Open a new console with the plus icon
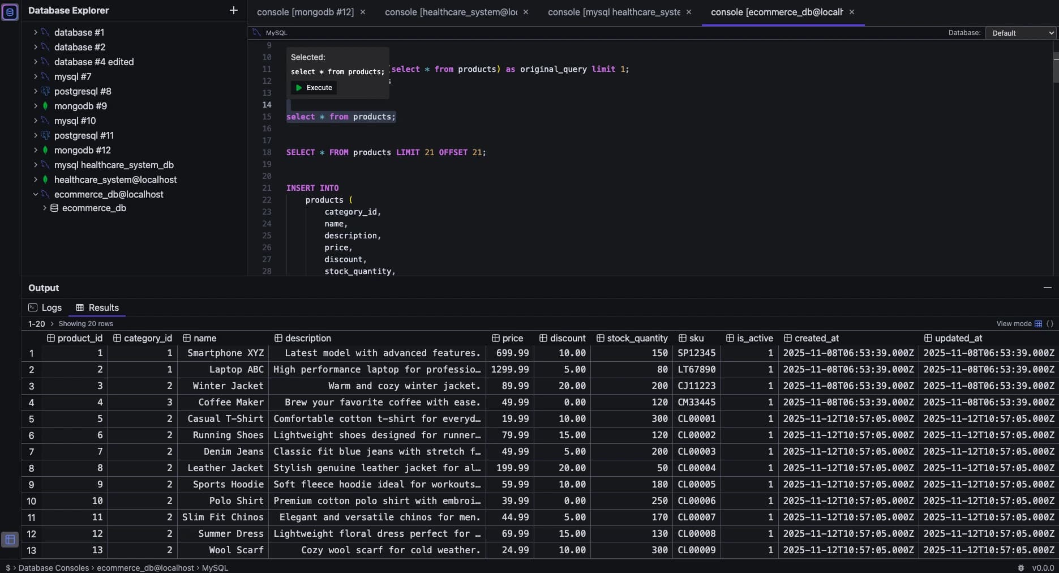Image resolution: width=1059 pixels, height=573 pixels. [233, 10]
